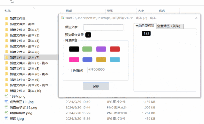The image size is (204, 124).
Task: Select 新建文件夹 - 副本 (3) row
Action: pos(31,35)
